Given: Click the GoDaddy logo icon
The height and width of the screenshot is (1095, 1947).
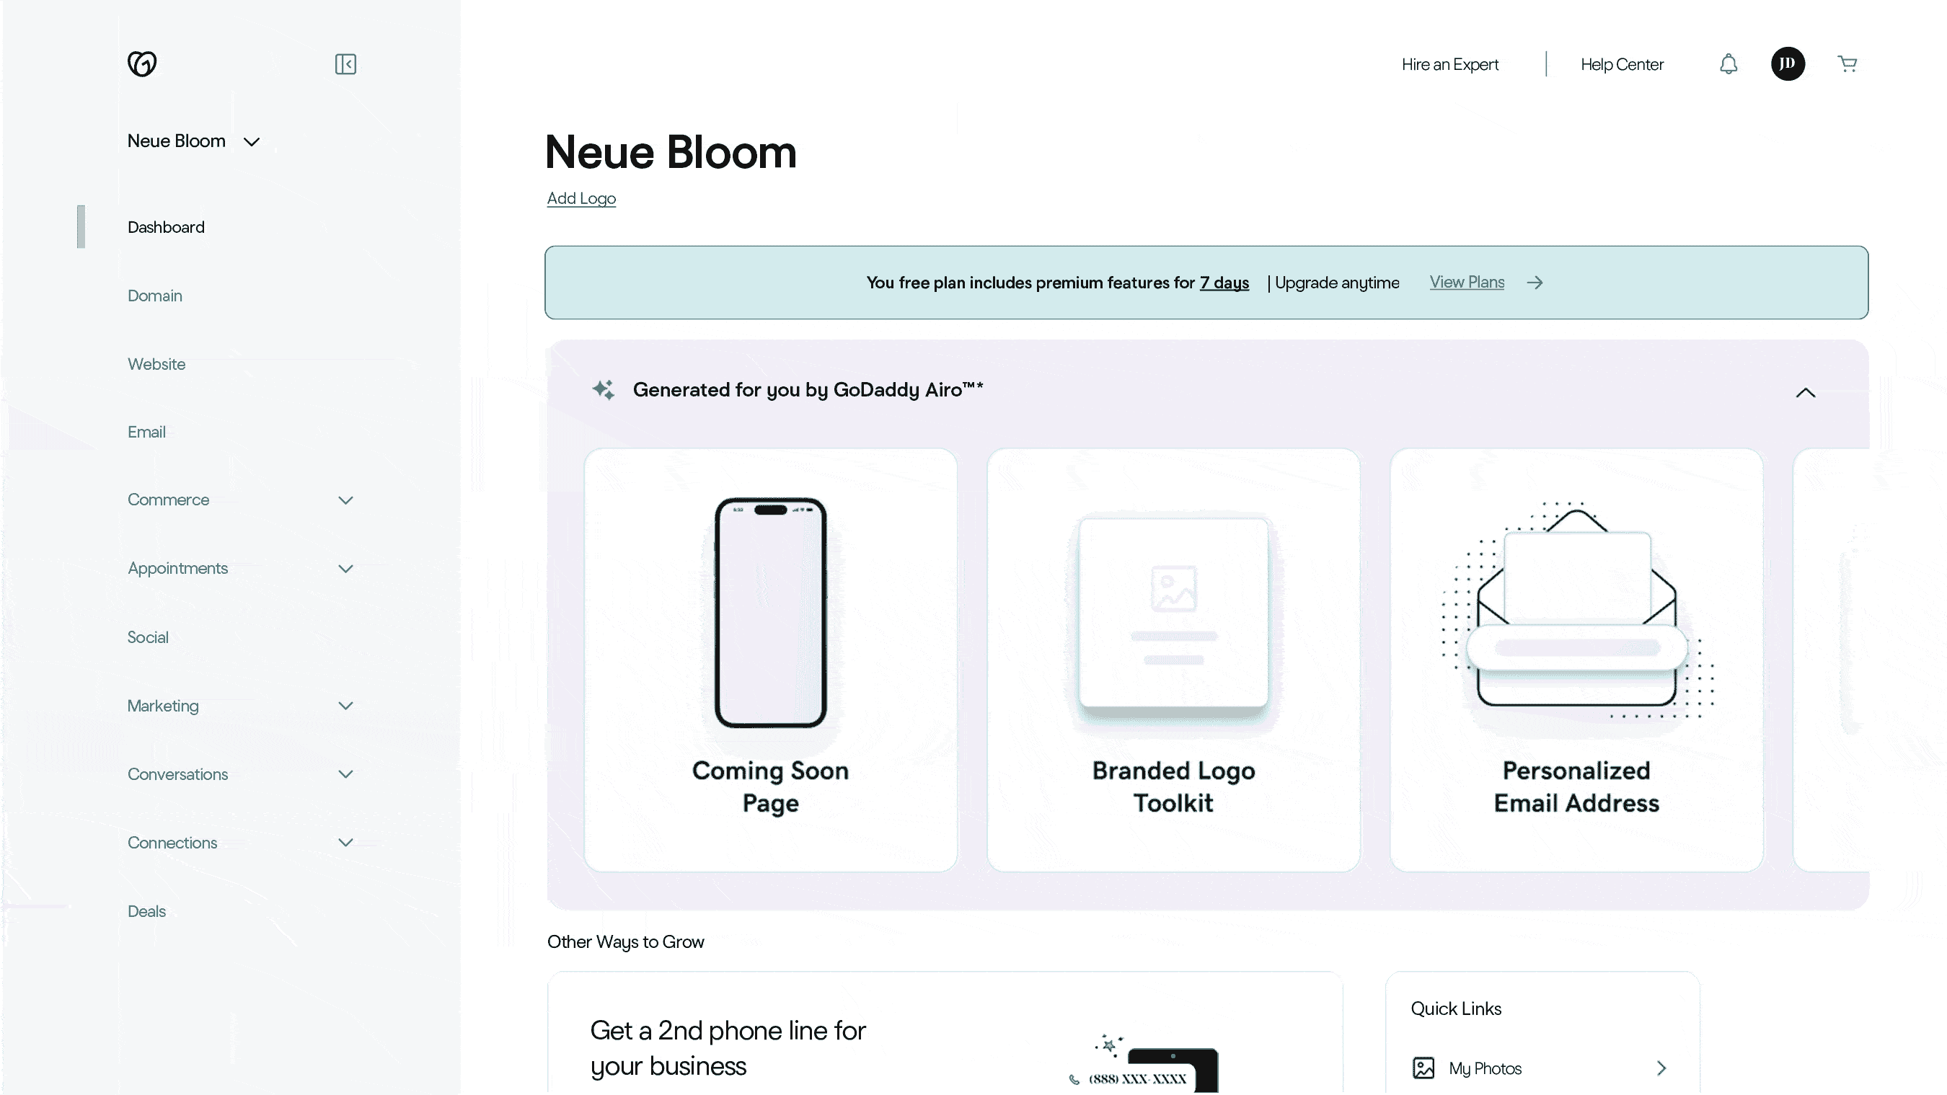Looking at the screenshot, I should (142, 63).
